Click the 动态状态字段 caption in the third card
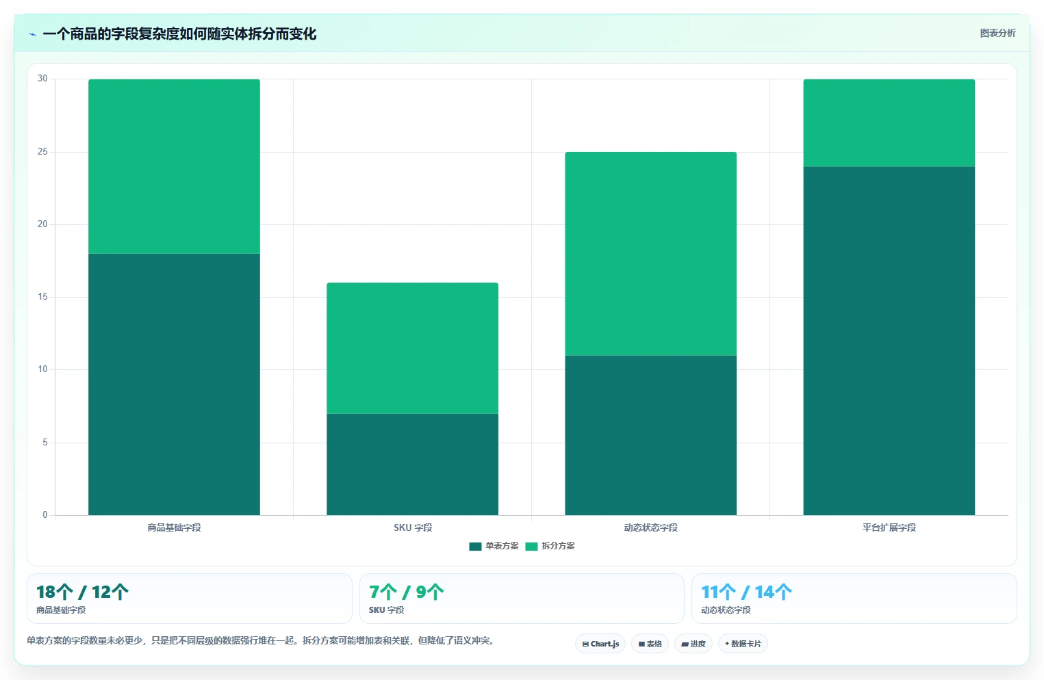Screen dimensions: 1044x680 click(726, 610)
